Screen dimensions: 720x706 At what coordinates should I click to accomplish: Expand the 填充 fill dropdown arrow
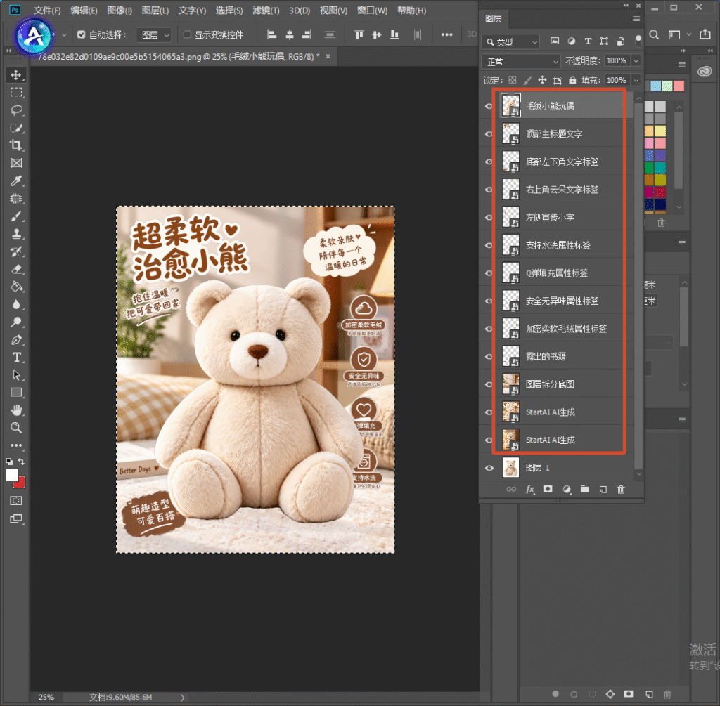click(x=636, y=80)
